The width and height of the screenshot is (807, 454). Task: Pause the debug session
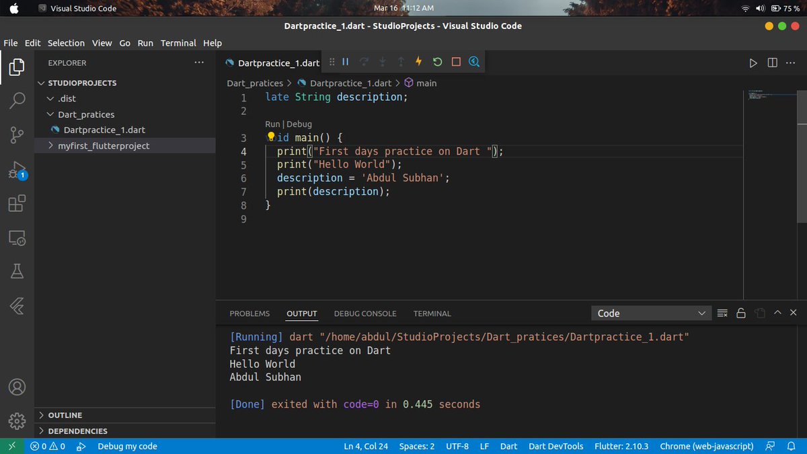[x=346, y=62]
